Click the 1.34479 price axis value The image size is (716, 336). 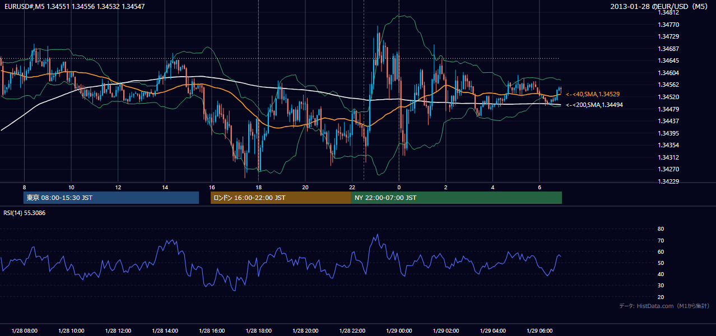tap(669, 109)
